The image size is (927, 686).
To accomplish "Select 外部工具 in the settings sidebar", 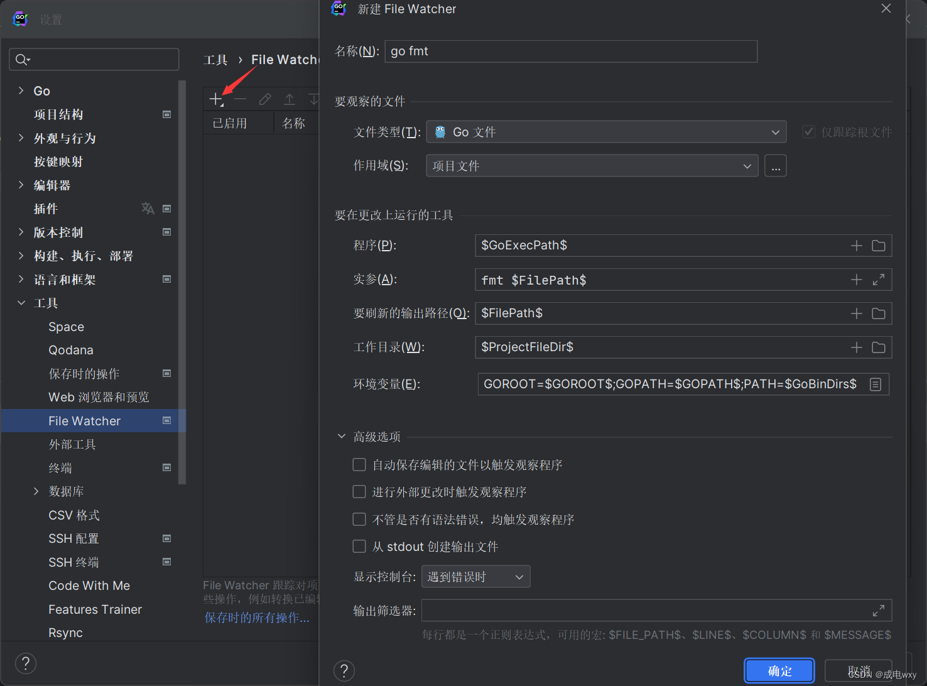I will (72, 444).
